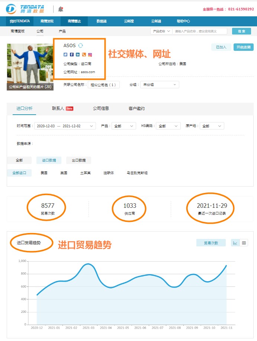Click 贸易次数 chart metric button
Image resolution: width=257 pixels, height=341 pixels.
pyautogui.click(x=211, y=243)
